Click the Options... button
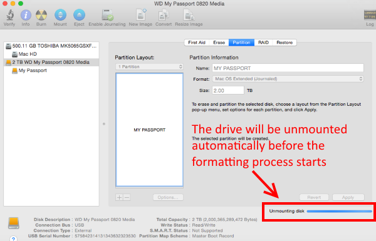 tap(168, 197)
